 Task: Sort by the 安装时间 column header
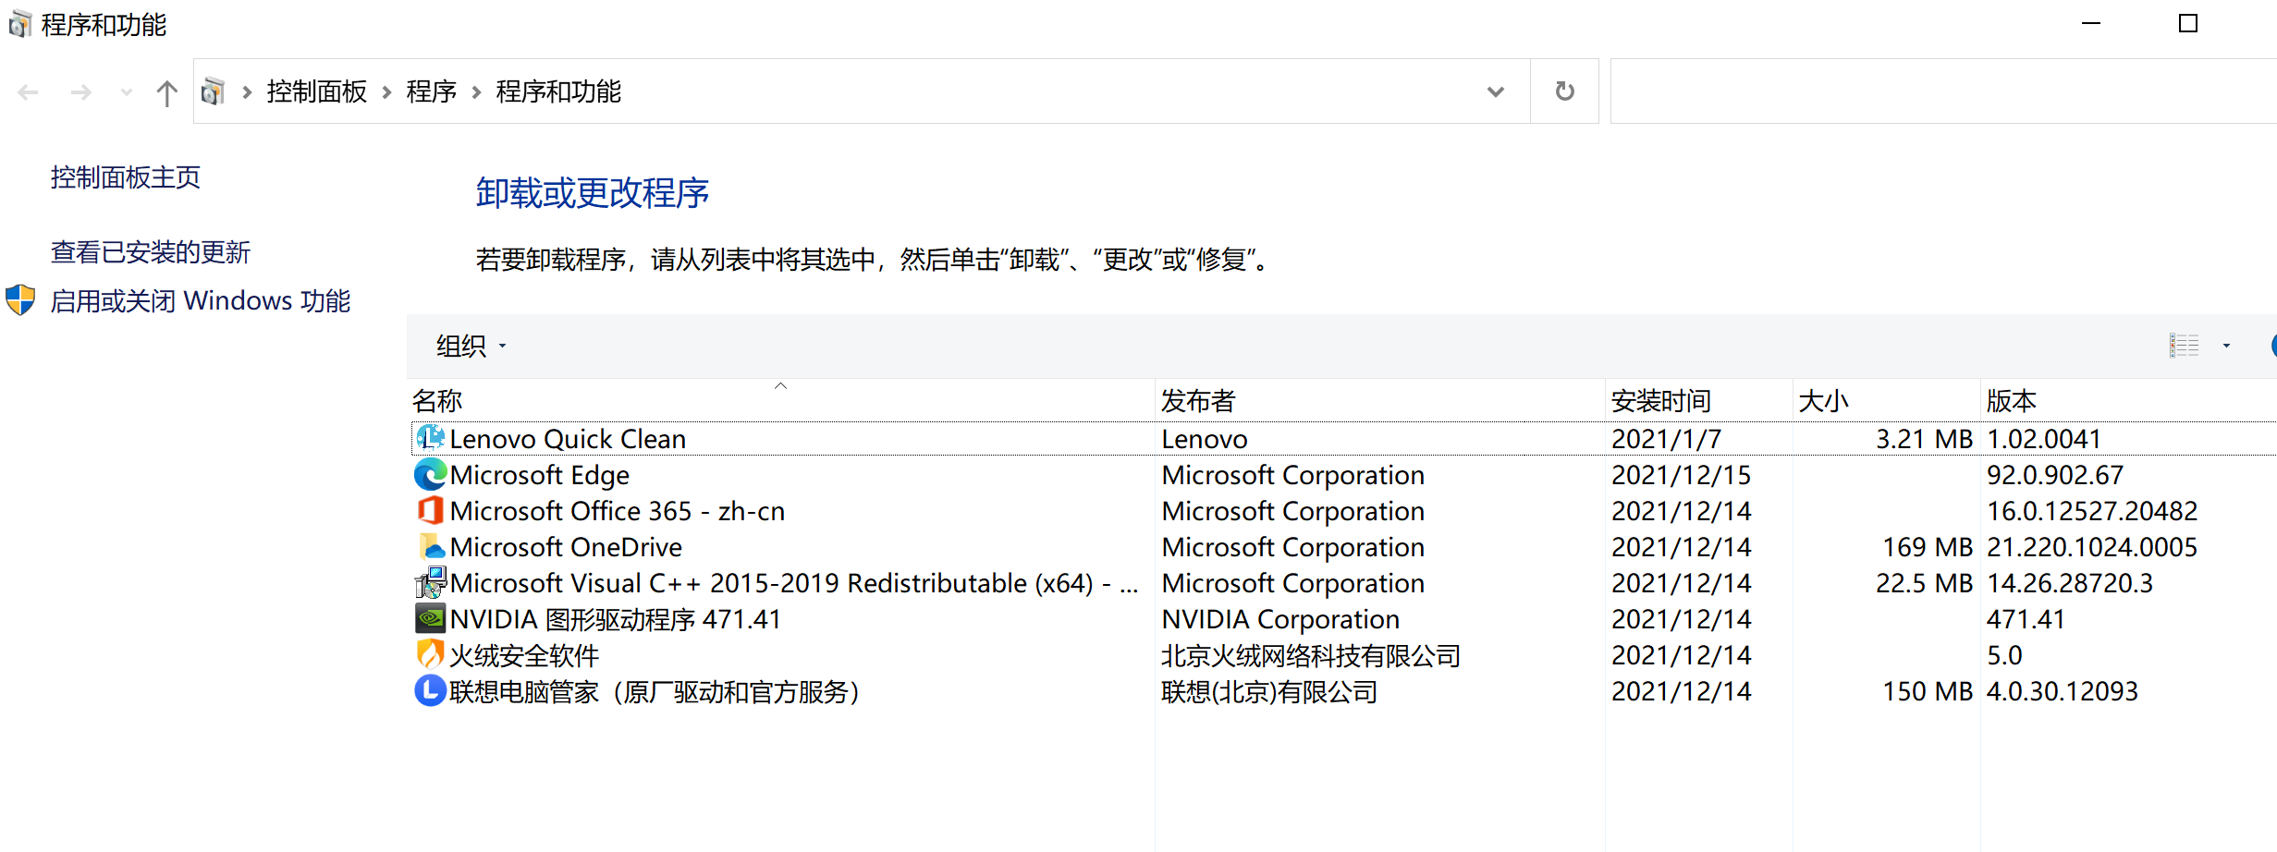[x=1698, y=400]
